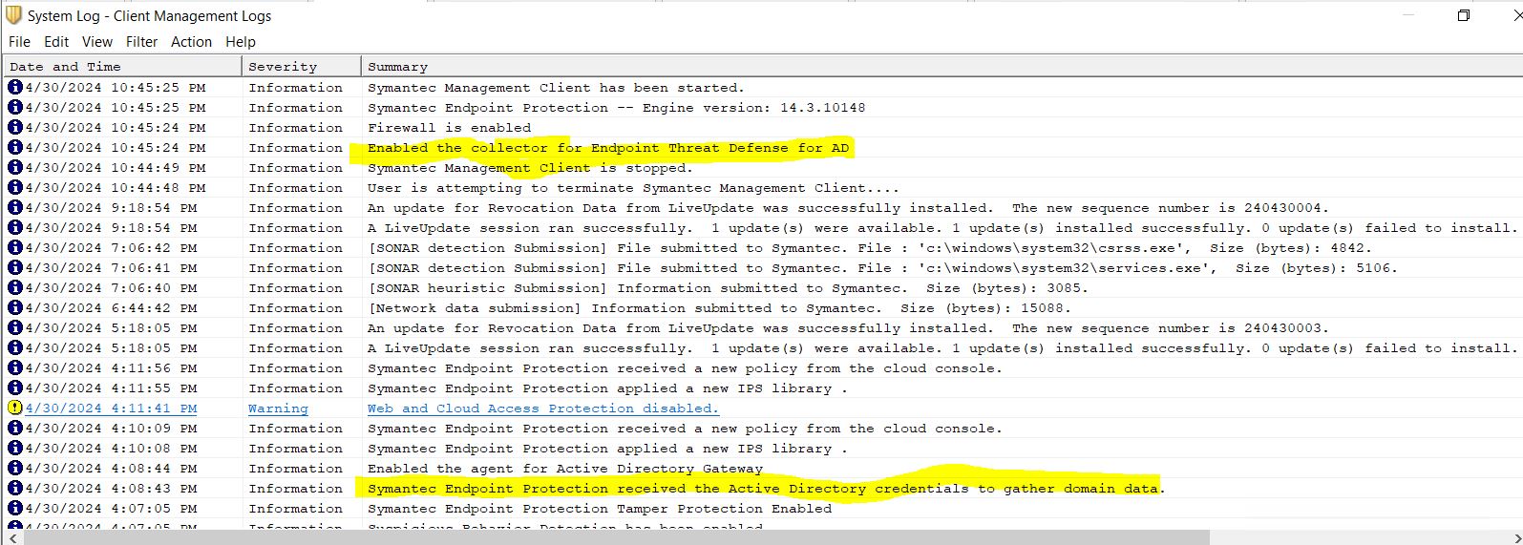Click the 4/30/2024 4:08:44 PM date cell
1523x545 pixels.
(x=111, y=469)
